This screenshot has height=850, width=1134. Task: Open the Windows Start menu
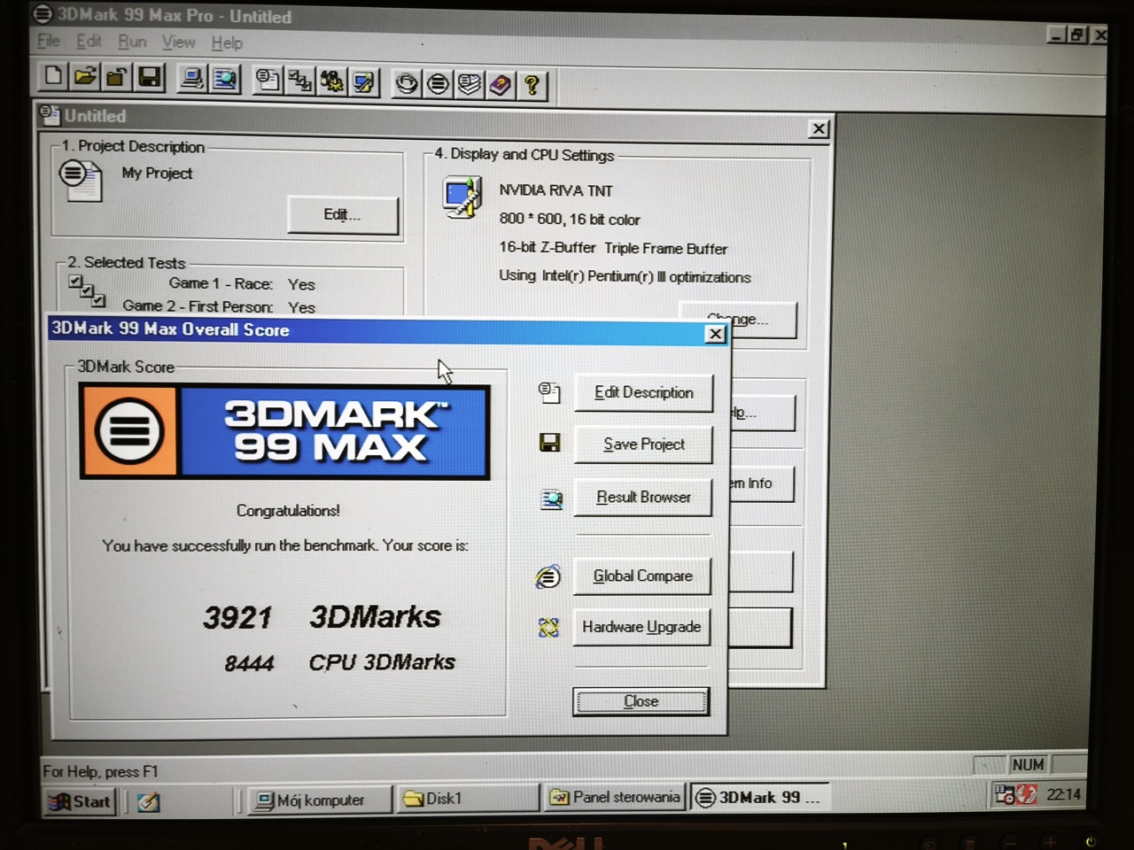point(81,801)
